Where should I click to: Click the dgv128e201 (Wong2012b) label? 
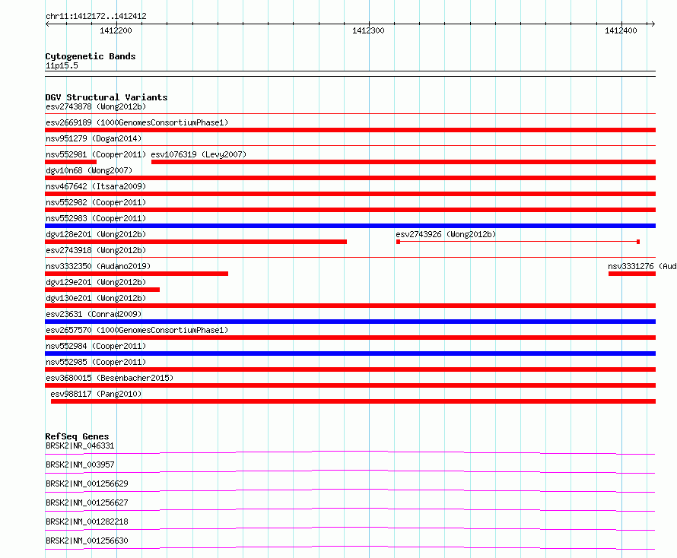96,234
